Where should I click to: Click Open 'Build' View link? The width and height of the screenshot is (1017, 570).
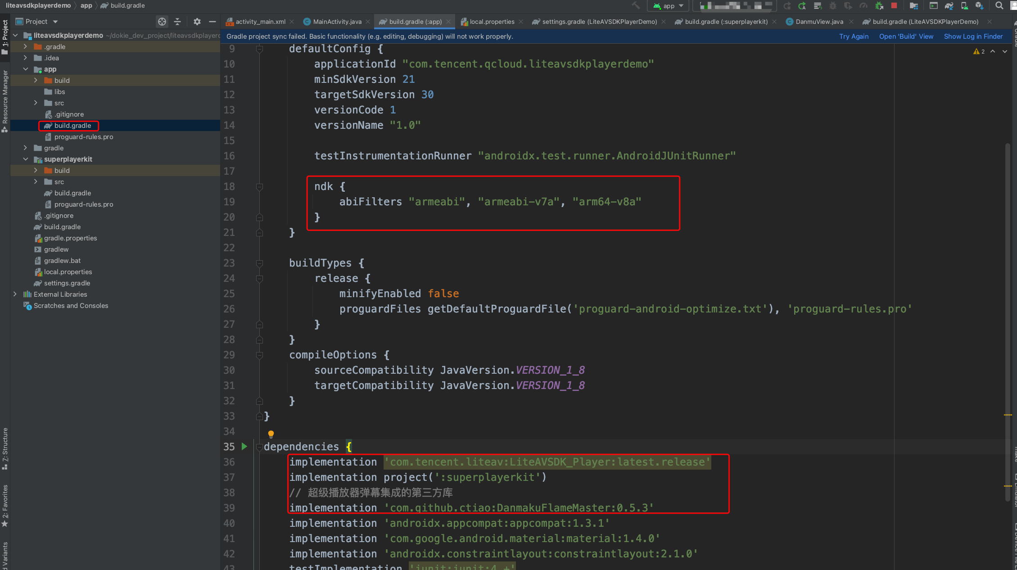[x=906, y=36]
